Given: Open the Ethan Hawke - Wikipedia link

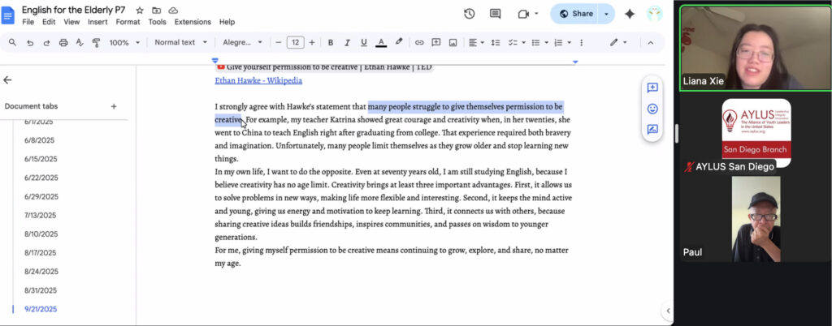Looking at the screenshot, I should pyautogui.click(x=258, y=81).
